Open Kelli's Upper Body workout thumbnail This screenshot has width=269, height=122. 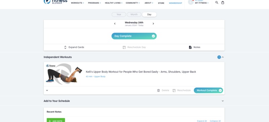[x=64, y=74]
